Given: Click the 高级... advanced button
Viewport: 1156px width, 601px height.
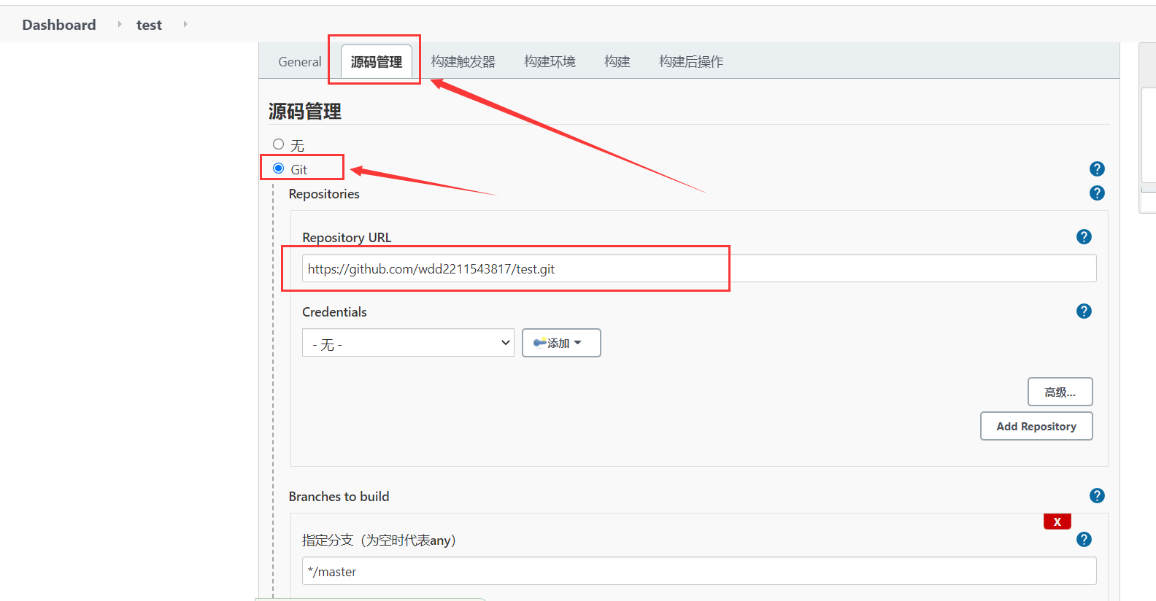Looking at the screenshot, I should coord(1060,392).
